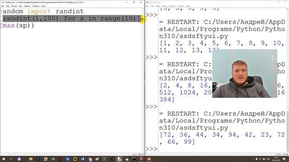Open the Edit menu in the editor window
The width and height of the screenshot is (289, 162).
(x=7, y=6)
